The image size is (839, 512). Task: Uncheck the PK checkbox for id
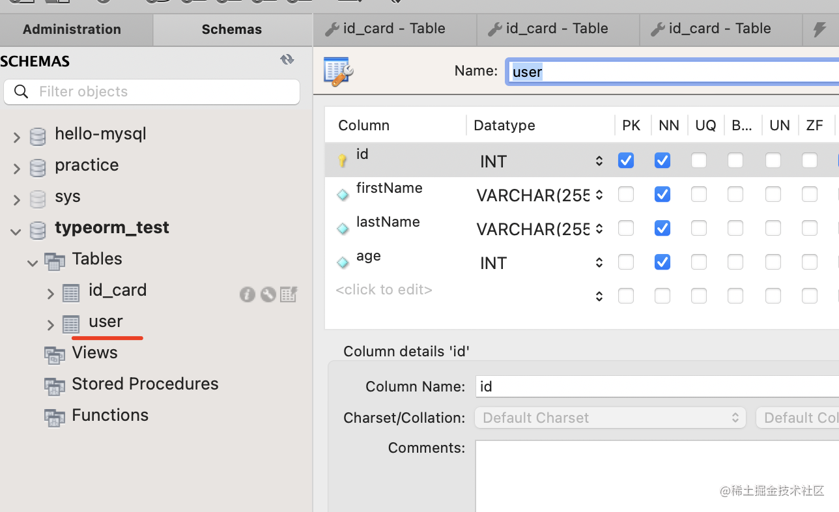coord(626,160)
